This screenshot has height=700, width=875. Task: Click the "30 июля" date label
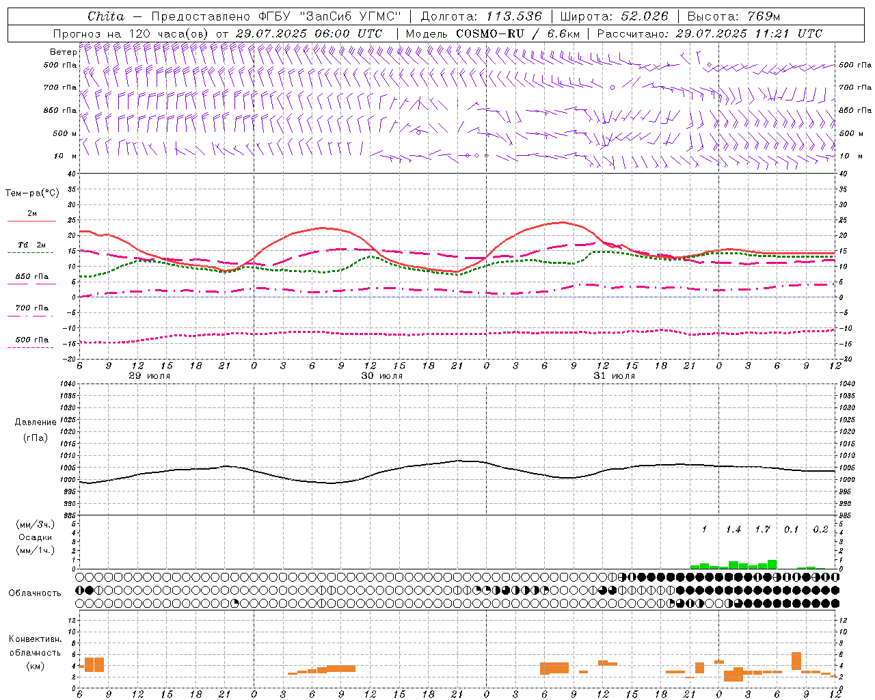tap(382, 376)
